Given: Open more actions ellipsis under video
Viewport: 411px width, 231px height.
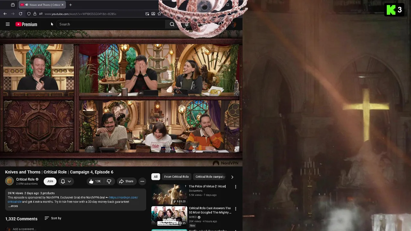Looking at the screenshot, I should (x=142, y=181).
